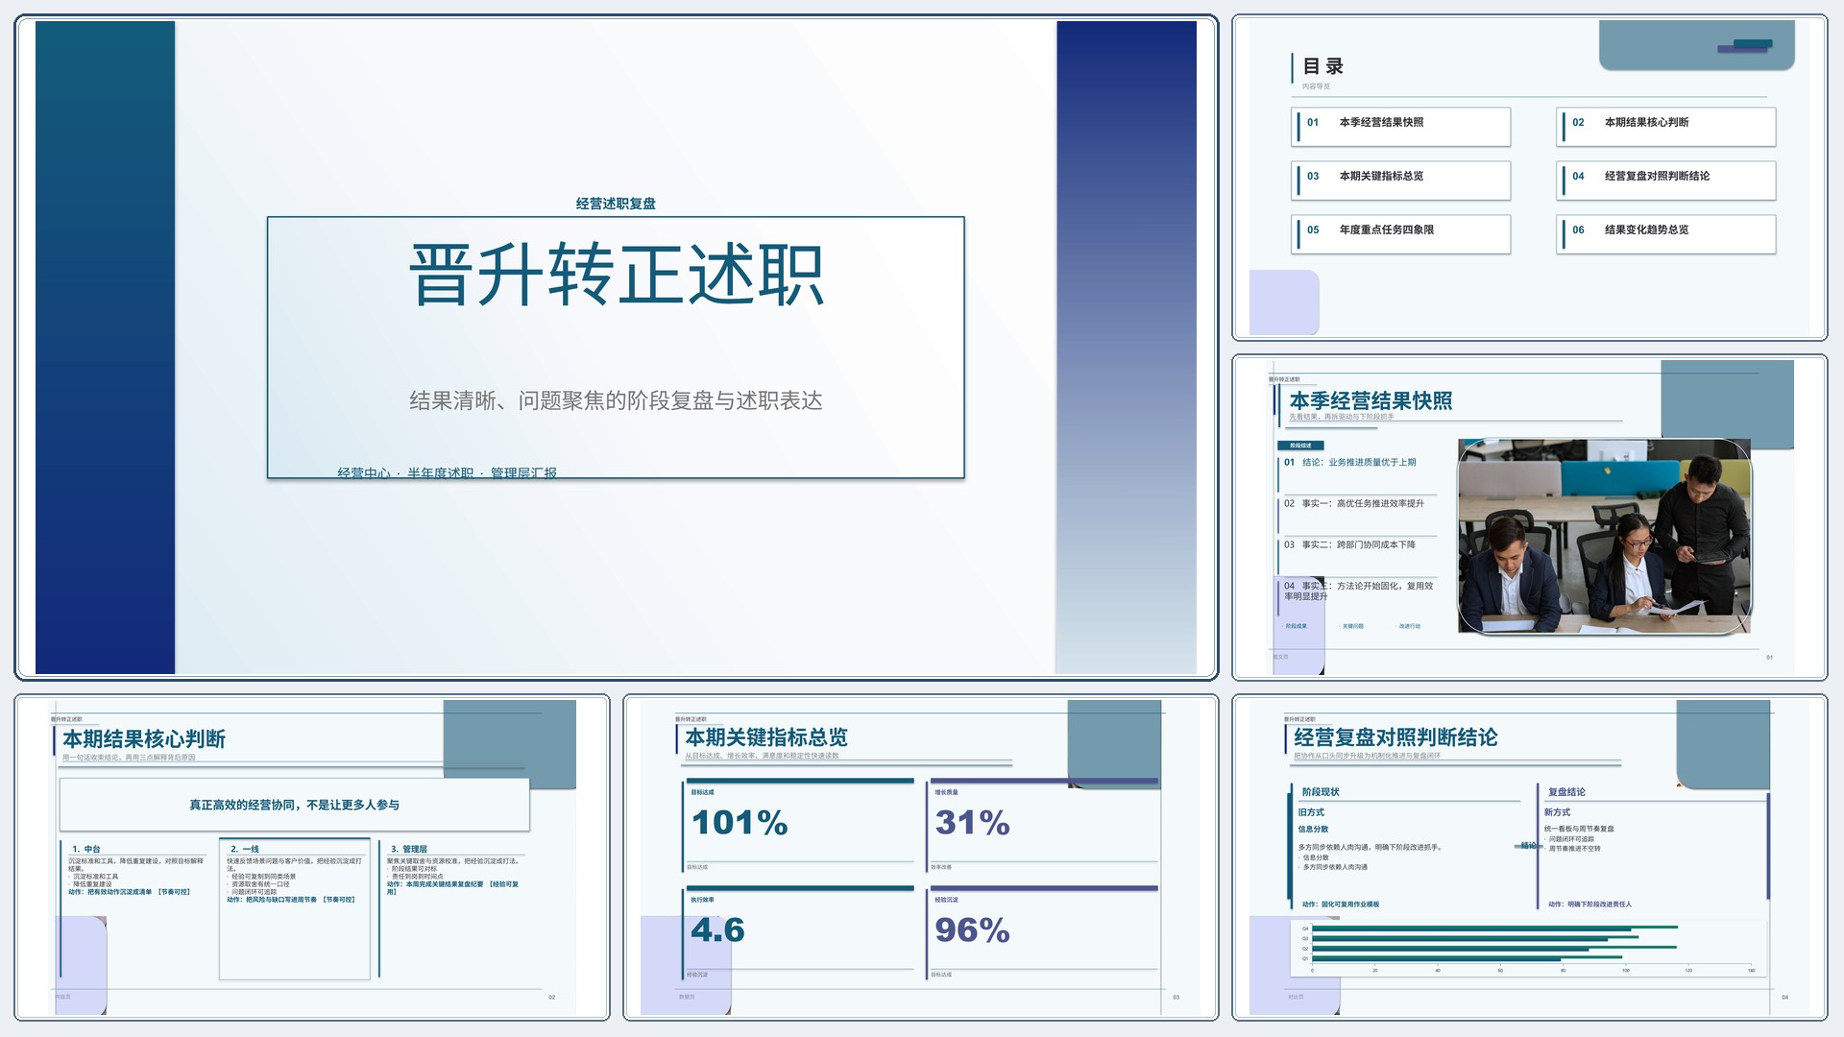The height and width of the screenshot is (1037, 1844).
Task: Click the horizontal bar chart in the review slide
Action: (1529, 948)
